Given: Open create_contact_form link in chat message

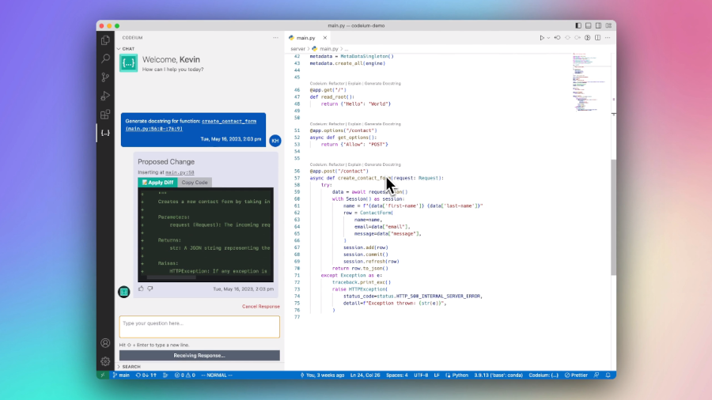Looking at the screenshot, I should (229, 121).
